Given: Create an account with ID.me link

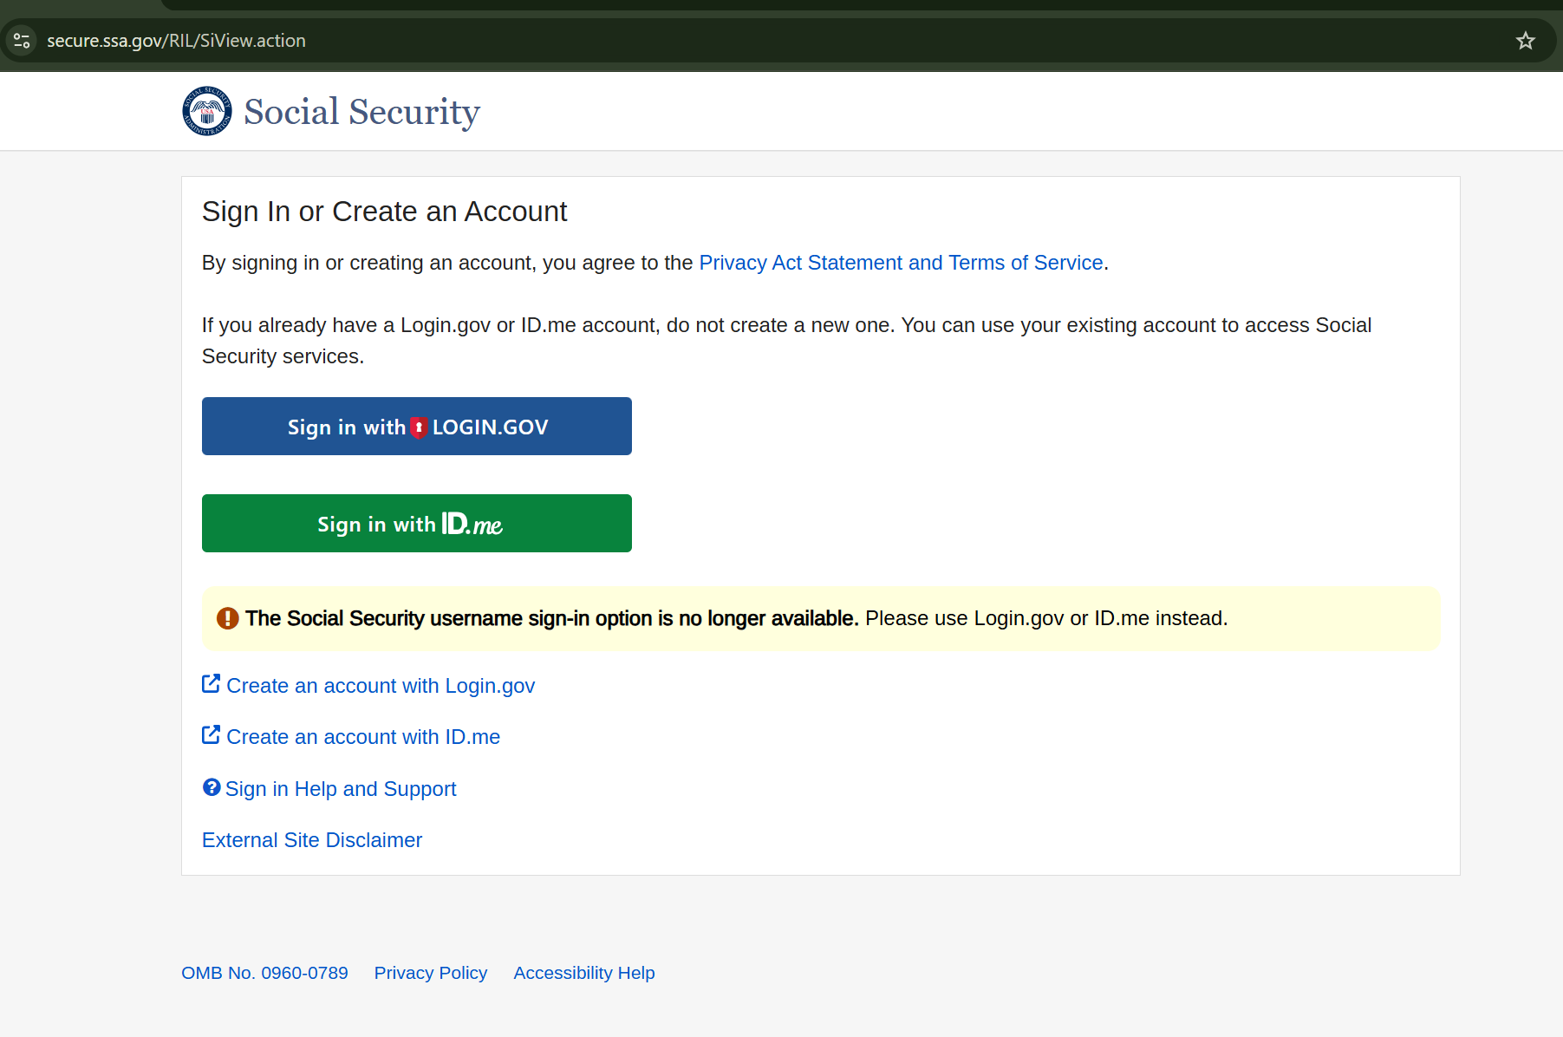Looking at the screenshot, I should tap(363, 737).
